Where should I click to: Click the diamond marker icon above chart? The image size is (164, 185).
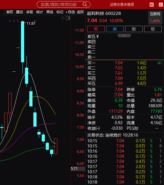coord(63,18)
